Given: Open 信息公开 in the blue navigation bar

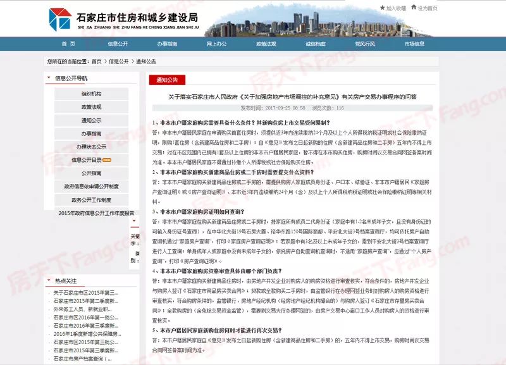Looking at the screenshot, I should (118, 44).
